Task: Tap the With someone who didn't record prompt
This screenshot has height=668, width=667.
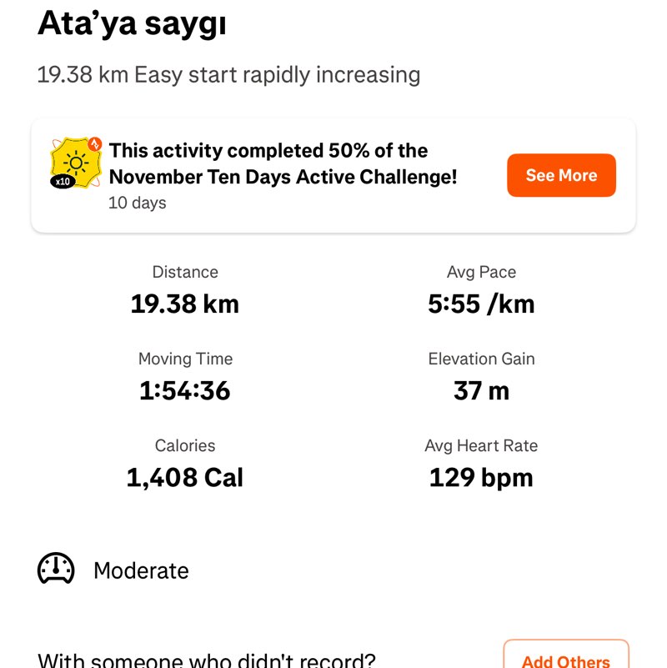Action: click(207, 661)
